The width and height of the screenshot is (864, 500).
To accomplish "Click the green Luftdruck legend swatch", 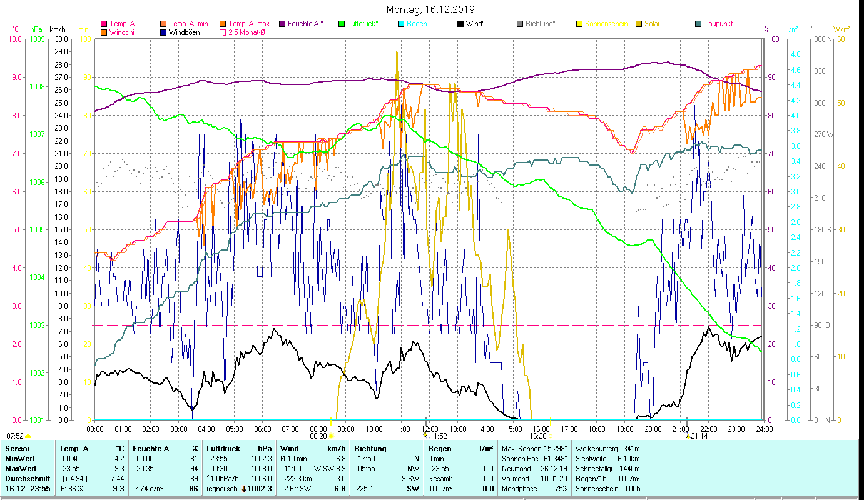I will pos(342,24).
